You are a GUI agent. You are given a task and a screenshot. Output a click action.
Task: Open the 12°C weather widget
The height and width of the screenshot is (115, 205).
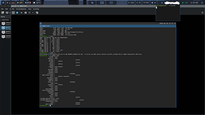tap(37, 3)
